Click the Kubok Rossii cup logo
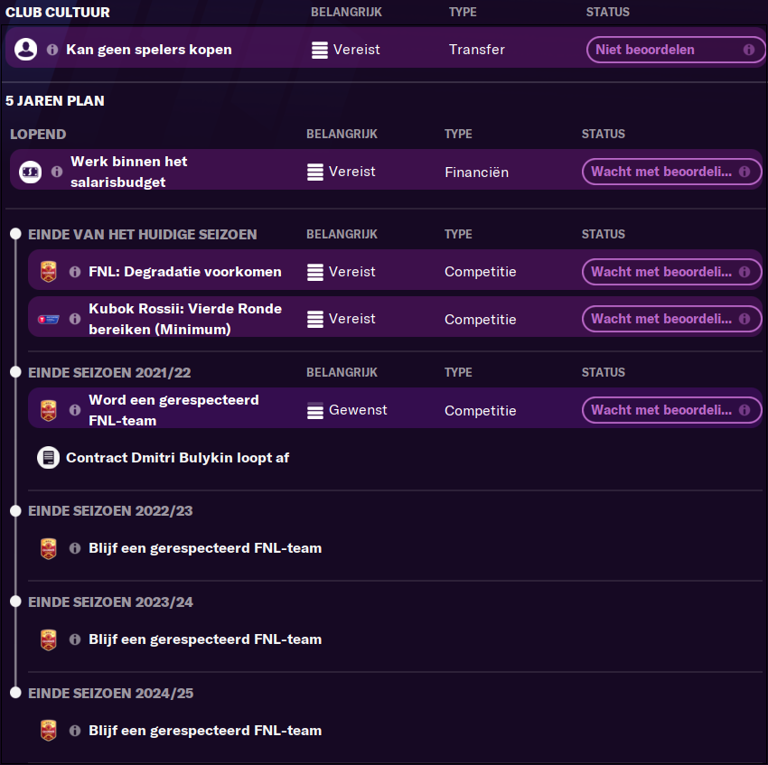 pos(49,320)
